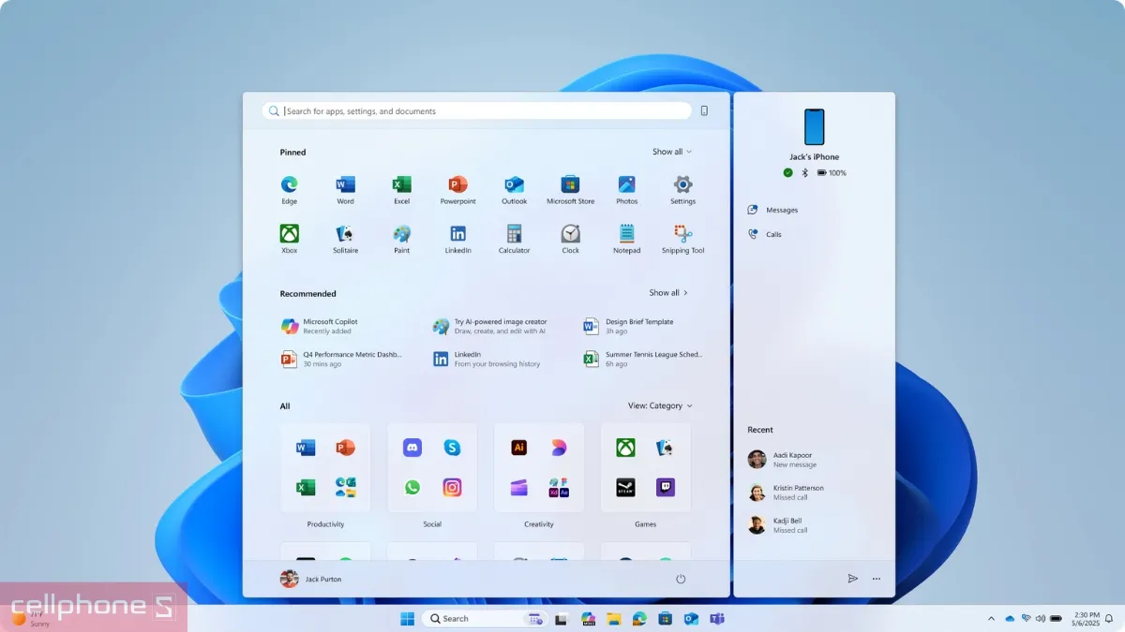Expand Pinned with Show all

(x=672, y=152)
